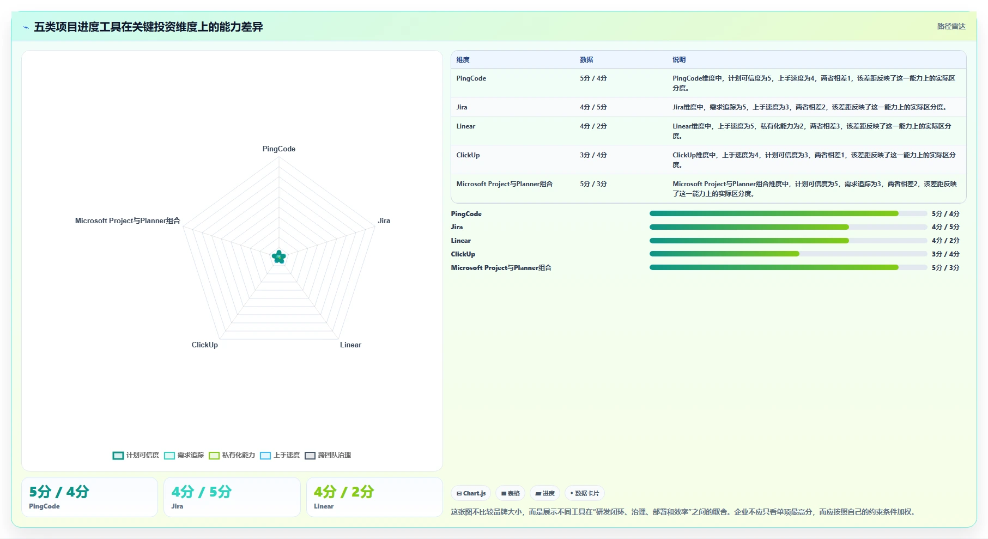Click the Jira progress bar

(x=788, y=227)
